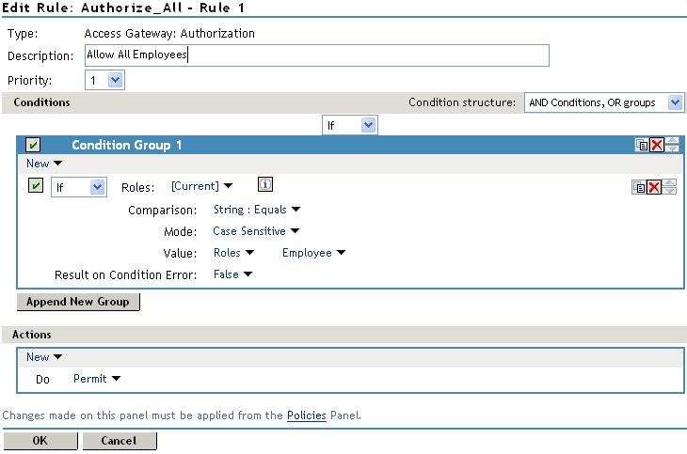The width and height of the screenshot is (687, 454).
Task: Delete Condition Group 1 with red X
Action: 656,145
